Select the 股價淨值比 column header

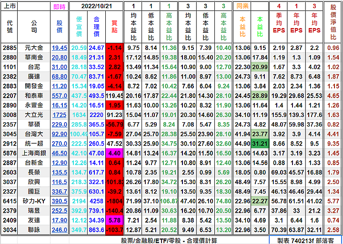pyautogui.click(x=333, y=22)
